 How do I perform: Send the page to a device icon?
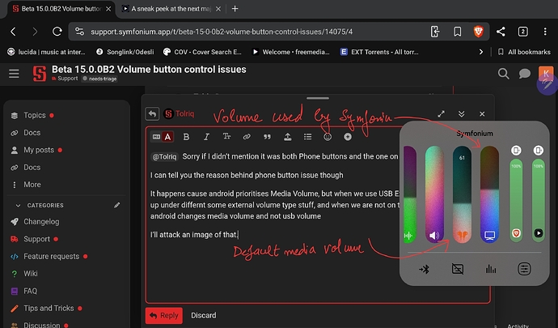pos(435,32)
